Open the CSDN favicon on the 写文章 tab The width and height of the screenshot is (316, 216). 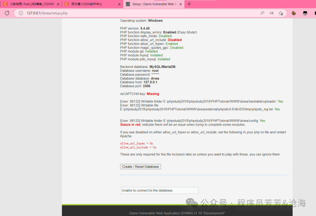tap(67, 4)
